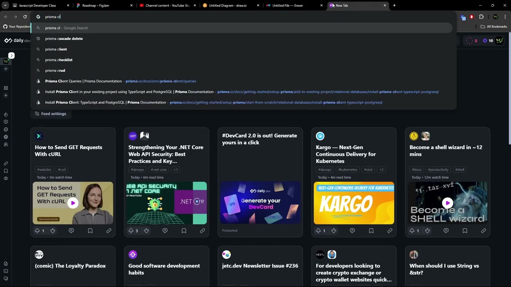Open Feed settings
Screen dimensions: 511x287
pos(50,114)
